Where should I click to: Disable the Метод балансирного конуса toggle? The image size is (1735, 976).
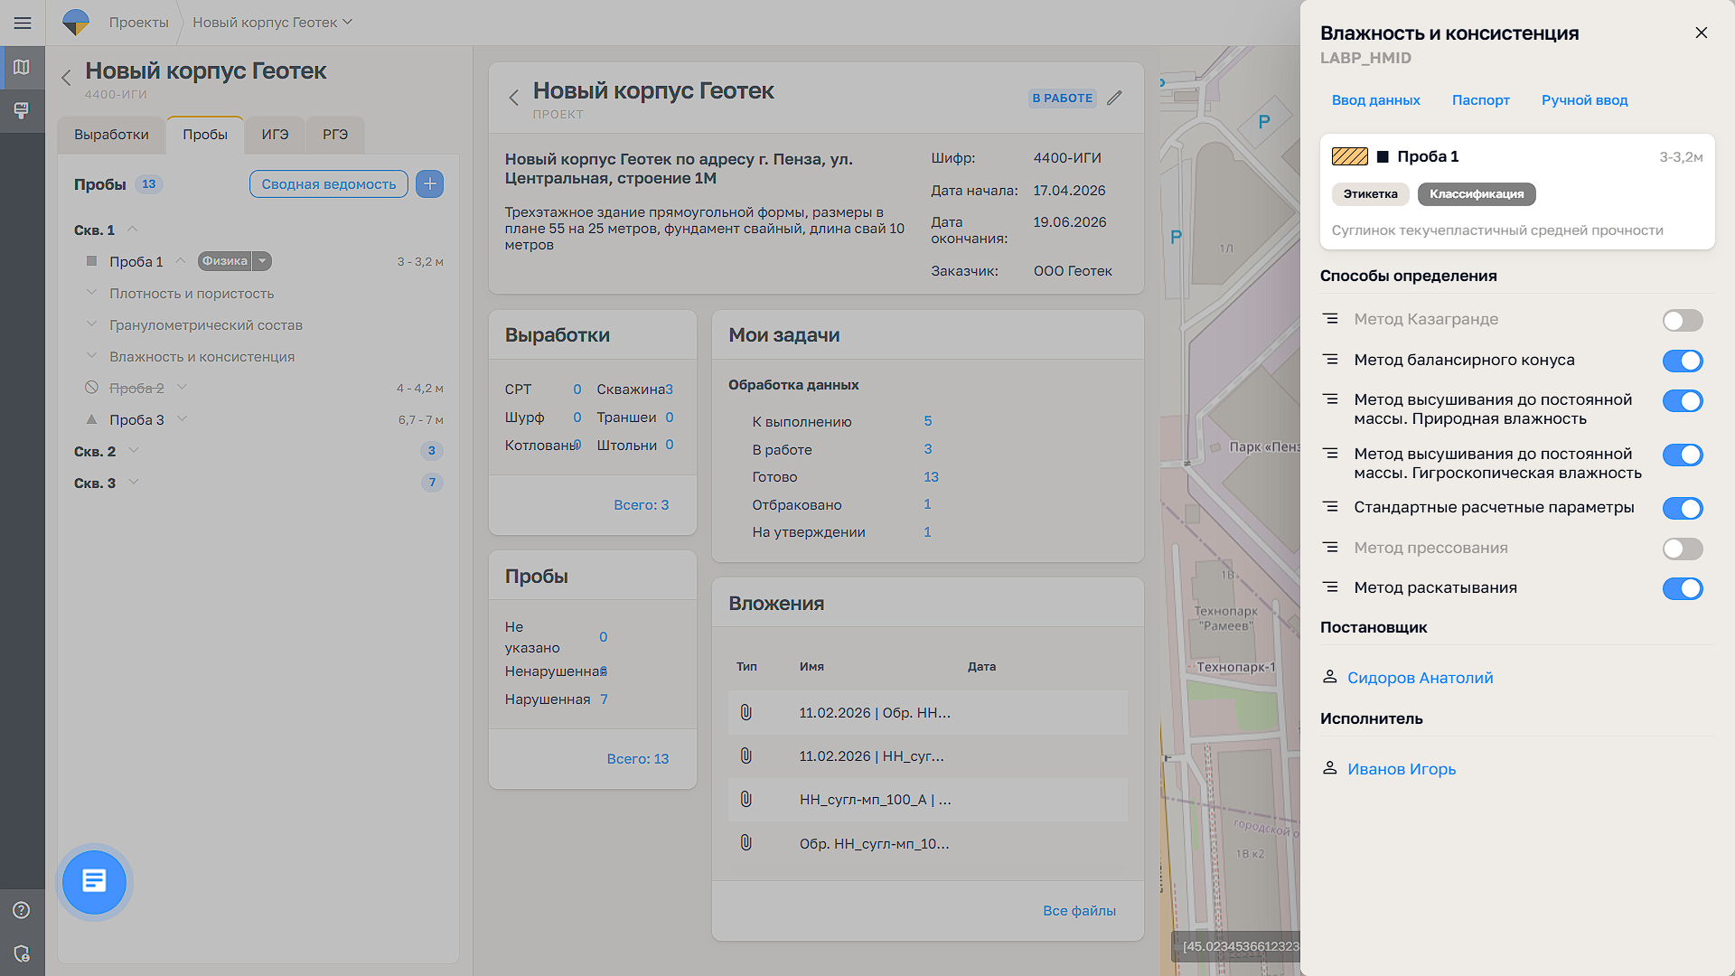(x=1682, y=361)
